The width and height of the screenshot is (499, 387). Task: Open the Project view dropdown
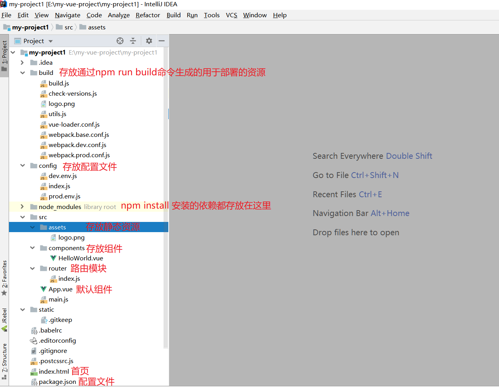51,41
